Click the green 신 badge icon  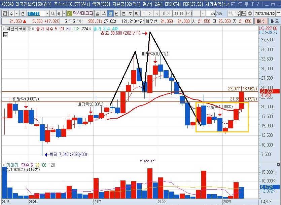(69, 13)
